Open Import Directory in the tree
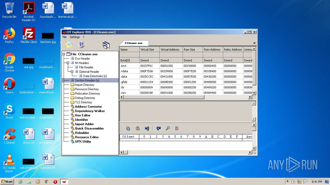Image resolution: width=330 pixels, height=185 pixels. coord(85,85)
